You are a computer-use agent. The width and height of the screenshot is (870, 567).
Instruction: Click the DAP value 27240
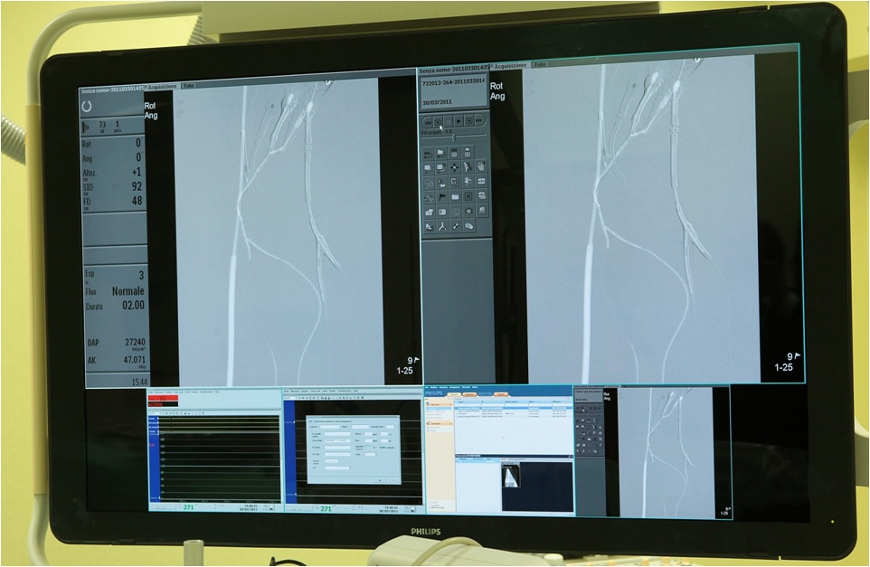(x=135, y=343)
